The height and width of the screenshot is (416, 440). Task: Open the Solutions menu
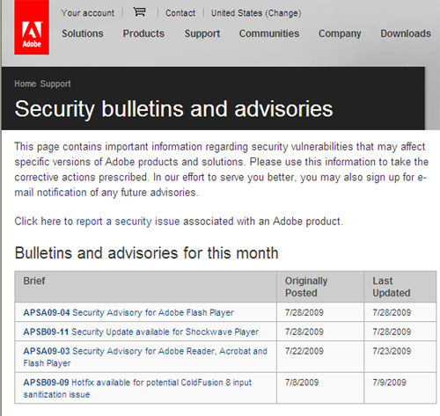tap(83, 33)
